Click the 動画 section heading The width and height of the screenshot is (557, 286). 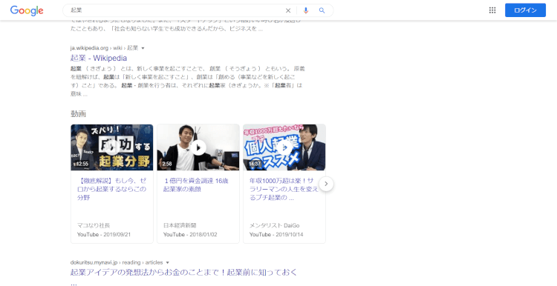[x=78, y=114]
